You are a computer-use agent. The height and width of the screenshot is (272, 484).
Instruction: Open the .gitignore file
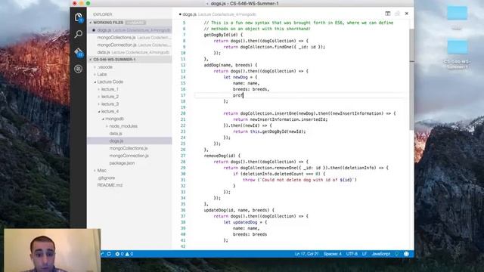click(x=106, y=178)
